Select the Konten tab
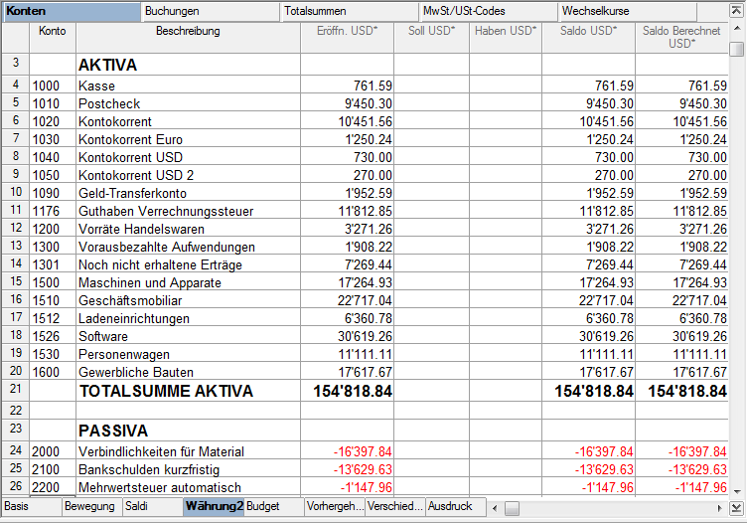 click(x=72, y=11)
